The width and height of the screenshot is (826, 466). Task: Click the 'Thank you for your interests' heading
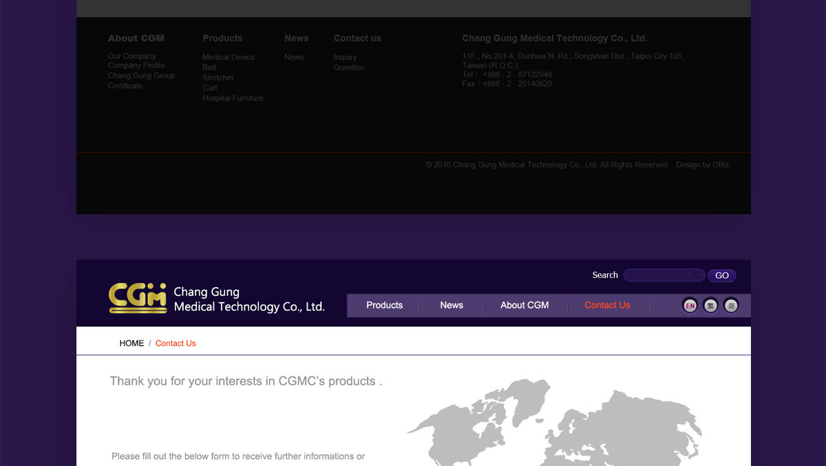(246, 381)
